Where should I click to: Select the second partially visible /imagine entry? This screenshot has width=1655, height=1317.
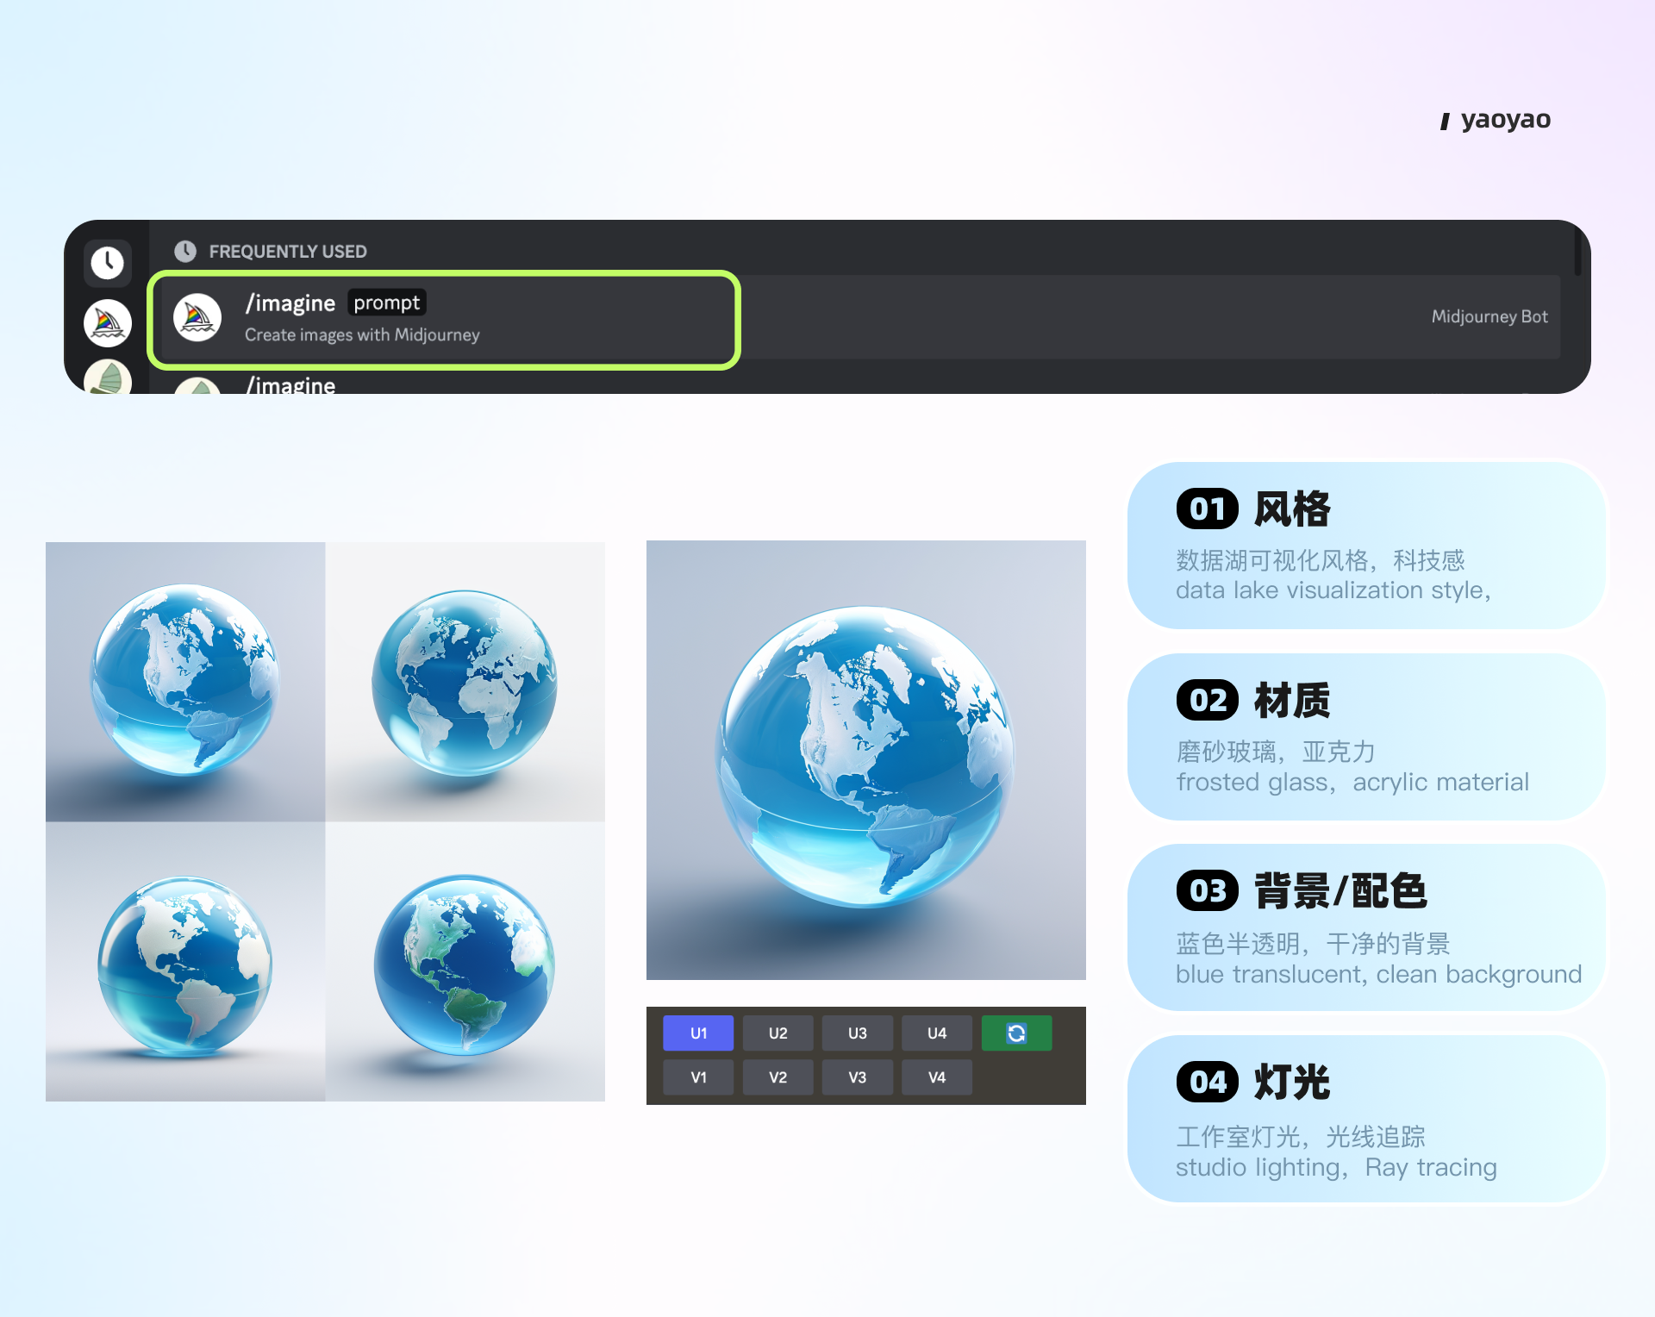(x=290, y=385)
